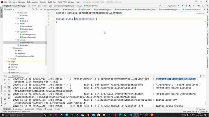
Task: Collapse the model folder
Action: [x=16, y=24]
